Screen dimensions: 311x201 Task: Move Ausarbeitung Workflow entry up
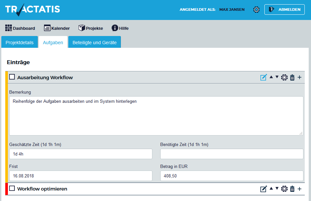[271, 77]
